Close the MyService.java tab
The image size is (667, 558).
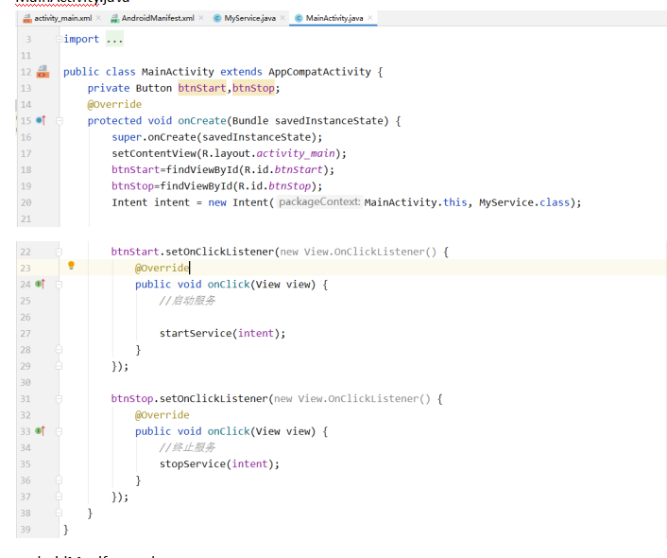click(282, 17)
